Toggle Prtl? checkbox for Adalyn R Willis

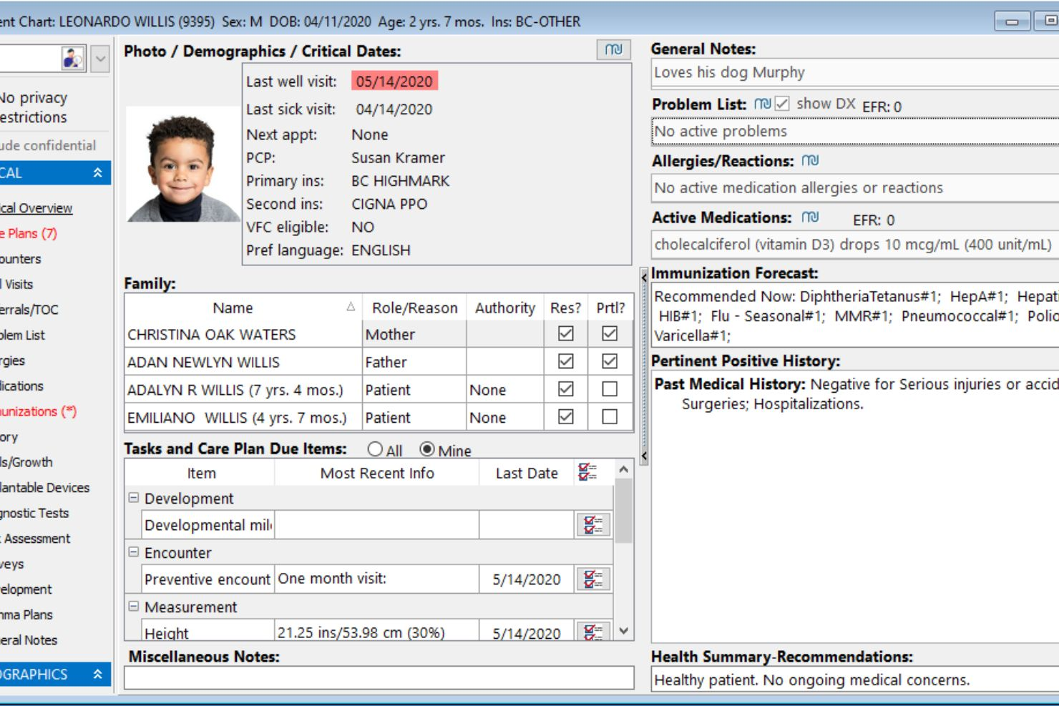[x=610, y=389]
